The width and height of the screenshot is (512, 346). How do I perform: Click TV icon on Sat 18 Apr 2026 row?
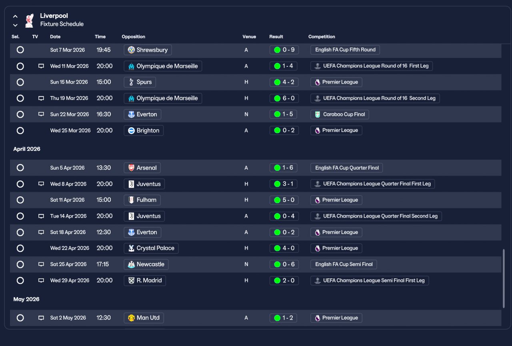[x=41, y=232]
